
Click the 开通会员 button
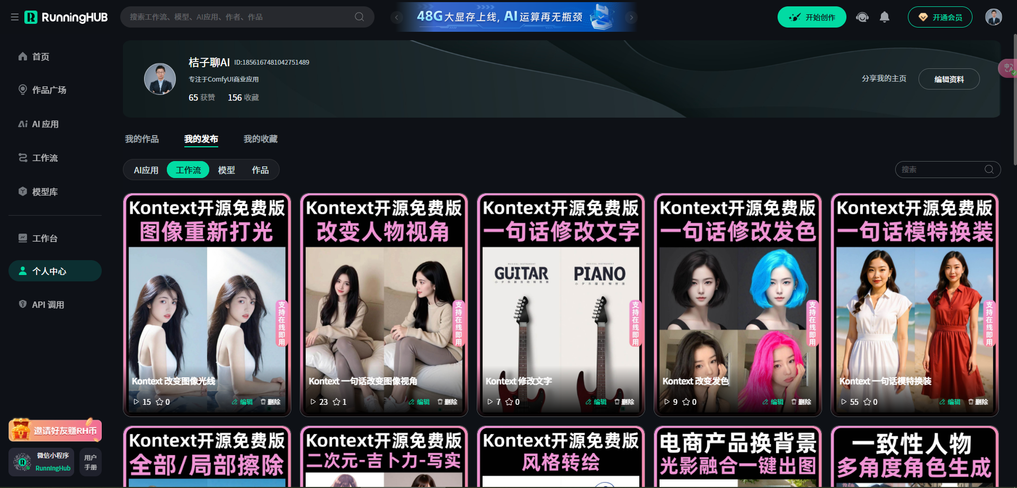pyautogui.click(x=940, y=17)
